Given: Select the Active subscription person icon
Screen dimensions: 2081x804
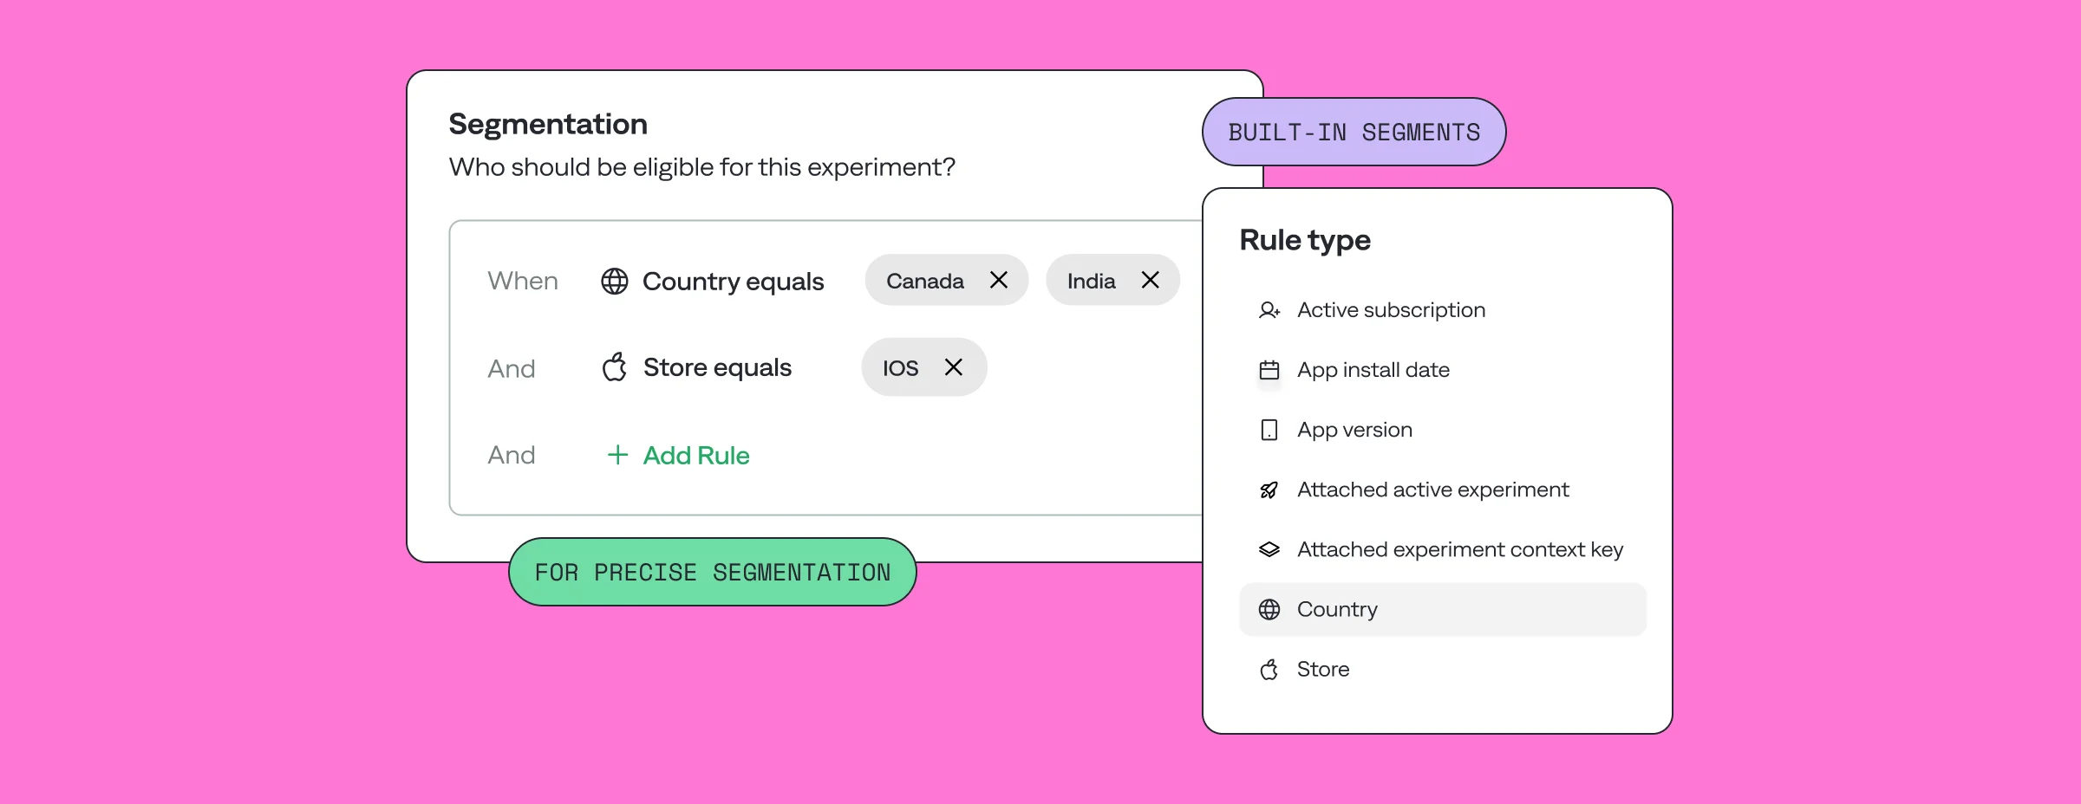Looking at the screenshot, I should 1269,309.
